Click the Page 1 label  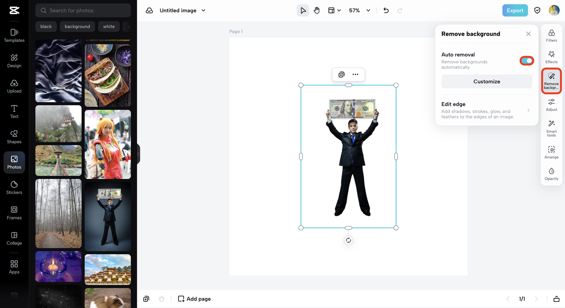coord(236,32)
